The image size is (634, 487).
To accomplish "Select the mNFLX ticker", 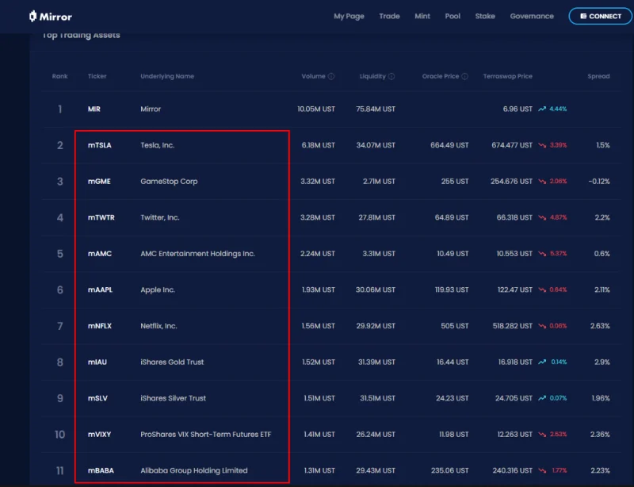I will (x=100, y=326).
